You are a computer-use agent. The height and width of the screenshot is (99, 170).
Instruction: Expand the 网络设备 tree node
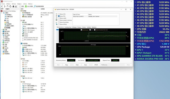pyautogui.click(x=2, y=41)
